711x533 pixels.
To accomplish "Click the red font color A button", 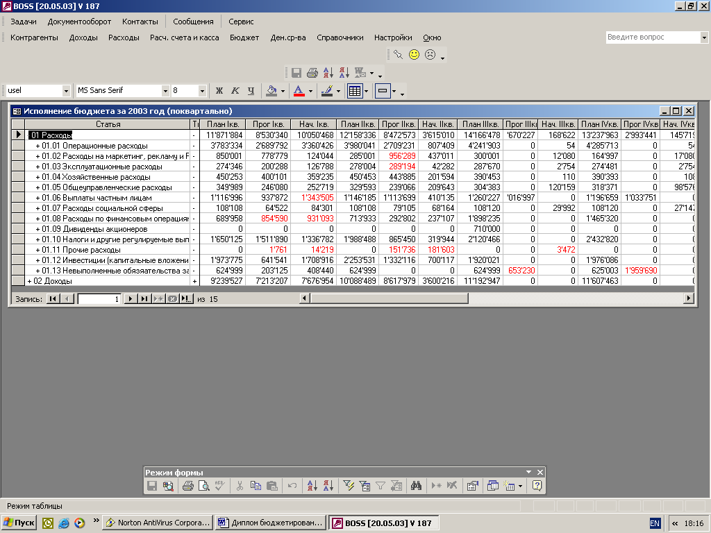I will point(299,91).
